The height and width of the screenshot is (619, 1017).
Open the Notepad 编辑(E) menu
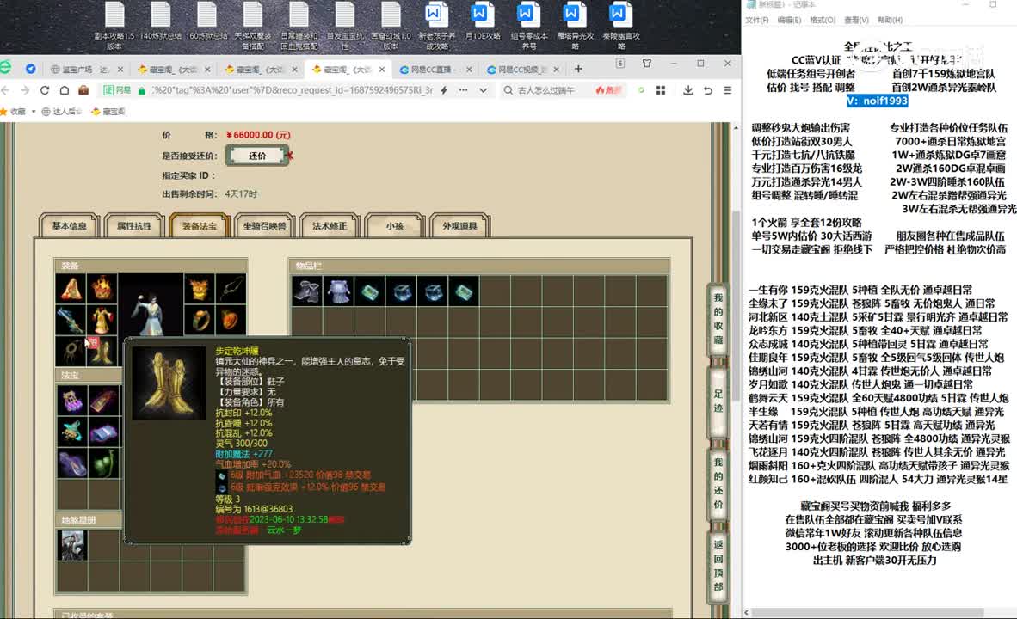789,20
